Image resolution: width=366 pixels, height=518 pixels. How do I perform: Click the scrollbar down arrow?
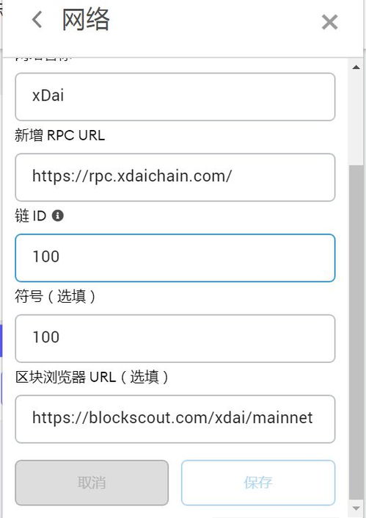(x=356, y=508)
